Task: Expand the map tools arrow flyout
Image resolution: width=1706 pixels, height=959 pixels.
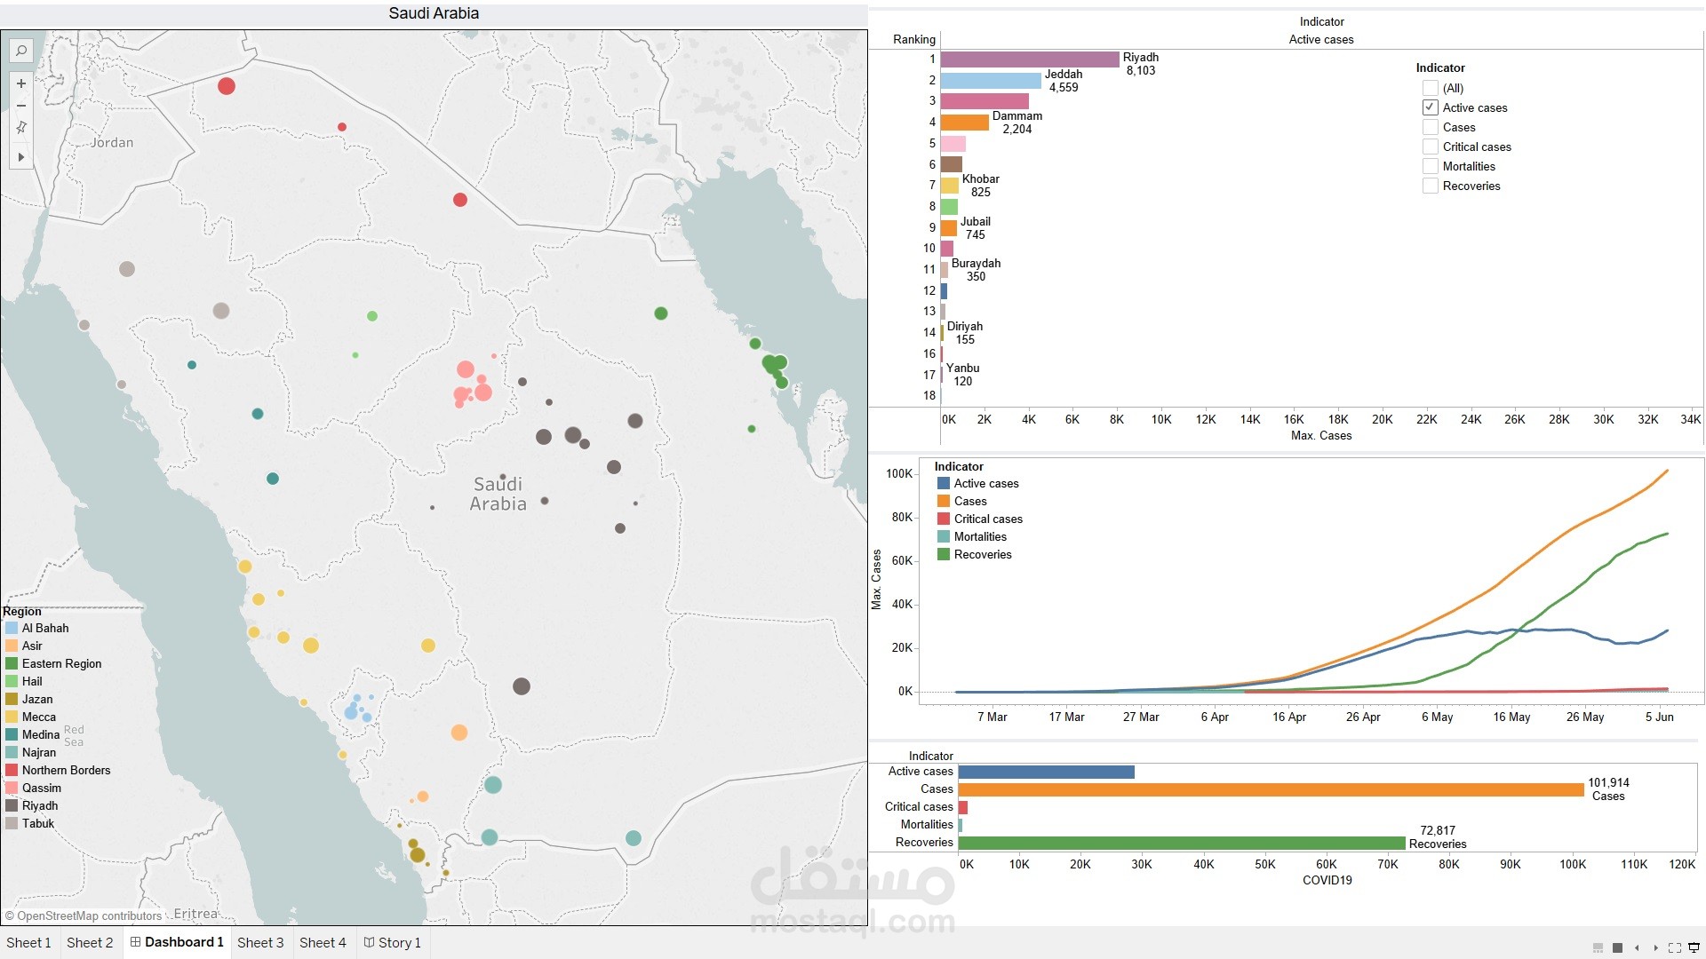Action: (20, 157)
